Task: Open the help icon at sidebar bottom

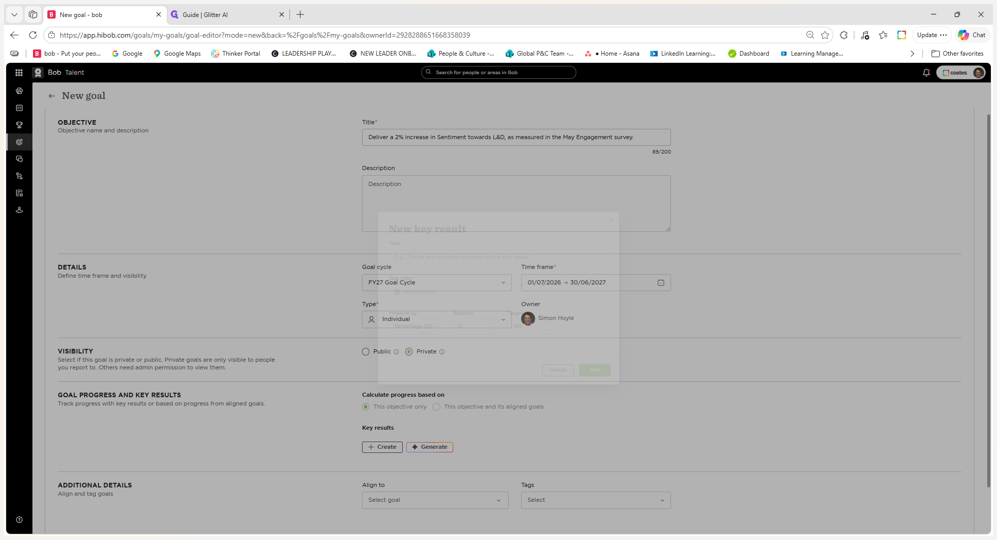Action: coord(19,519)
